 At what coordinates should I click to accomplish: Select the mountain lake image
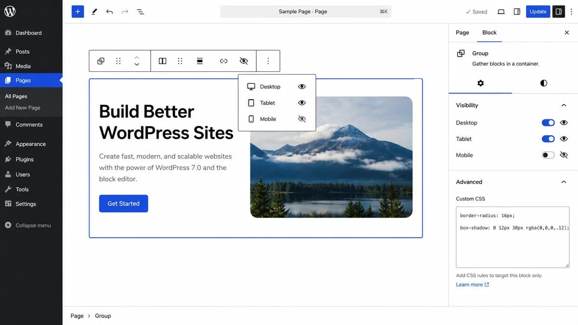pyautogui.click(x=331, y=157)
